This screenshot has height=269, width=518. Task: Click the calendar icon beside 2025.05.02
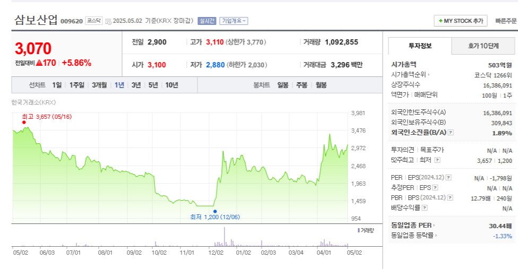pos(108,21)
